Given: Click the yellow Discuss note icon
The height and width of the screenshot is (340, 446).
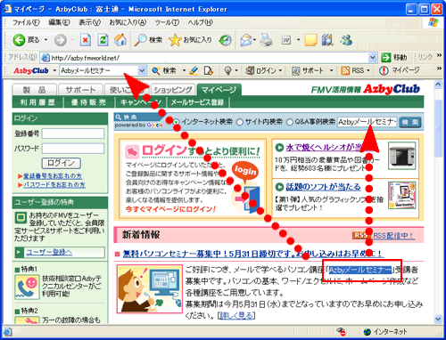Looking at the screenshot, I should pyautogui.click(x=310, y=40).
